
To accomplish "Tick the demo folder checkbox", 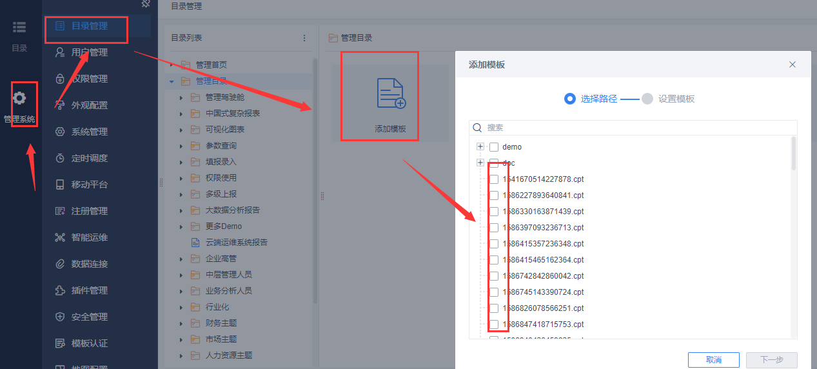I will 494,147.
